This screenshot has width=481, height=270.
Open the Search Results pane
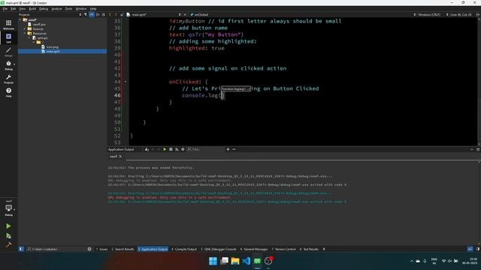[123, 249]
